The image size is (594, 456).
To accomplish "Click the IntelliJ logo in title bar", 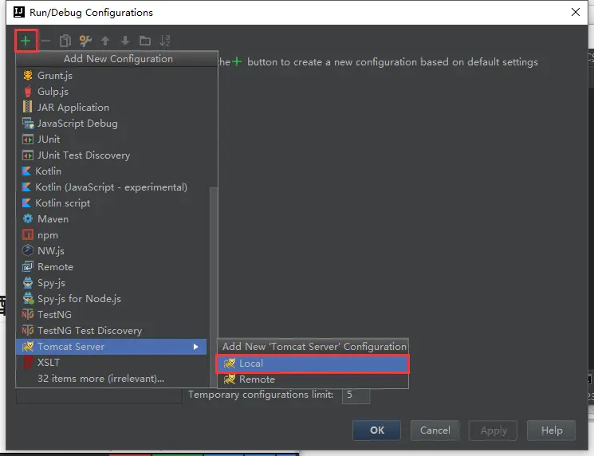I will pyautogui.click(x=19, y=12).
